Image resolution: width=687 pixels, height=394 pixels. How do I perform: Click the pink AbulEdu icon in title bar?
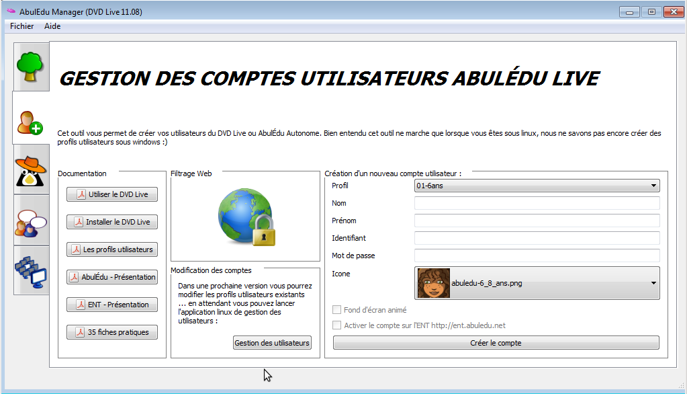point(9,11)
